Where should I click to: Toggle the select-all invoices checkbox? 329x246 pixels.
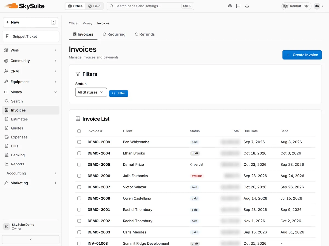click(79, 131)
